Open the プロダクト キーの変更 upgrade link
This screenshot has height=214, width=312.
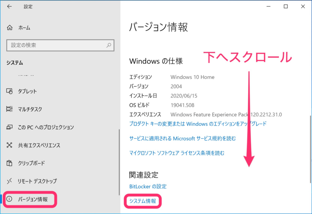(x=198, y=124)
